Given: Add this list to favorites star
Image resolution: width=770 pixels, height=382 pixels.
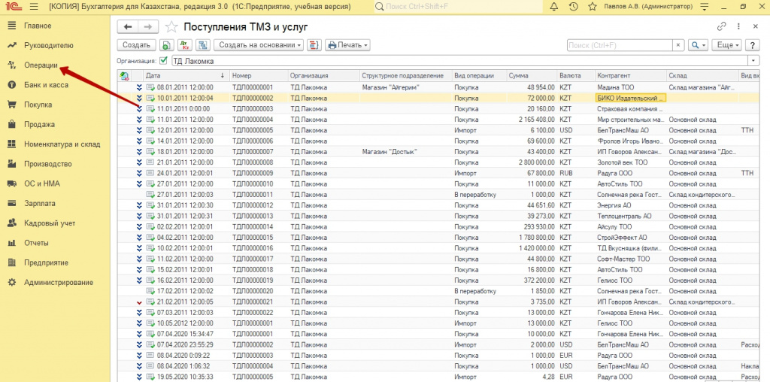Looking at the screenshot, I should pyautogui.click(x=171, y=27).
